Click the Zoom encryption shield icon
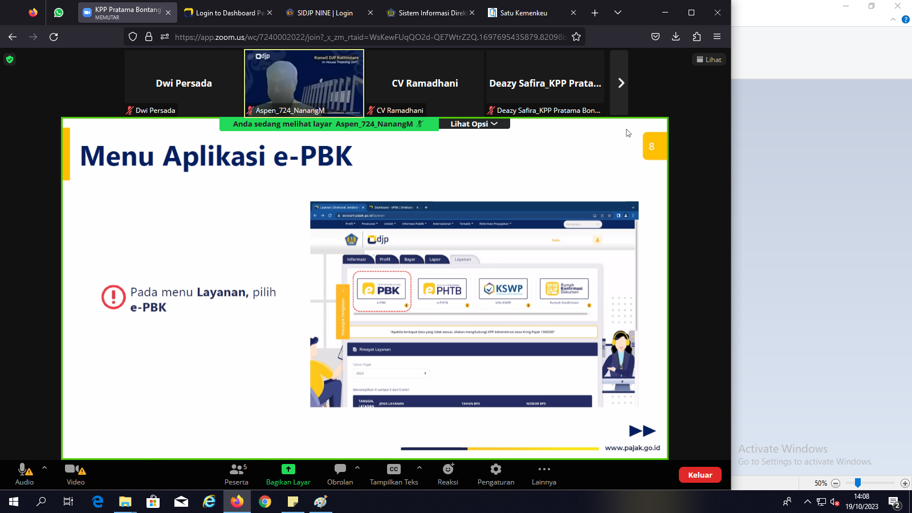The height and width of the screenshot is (513, 912). pyautogui.click(x=10, y=59)
